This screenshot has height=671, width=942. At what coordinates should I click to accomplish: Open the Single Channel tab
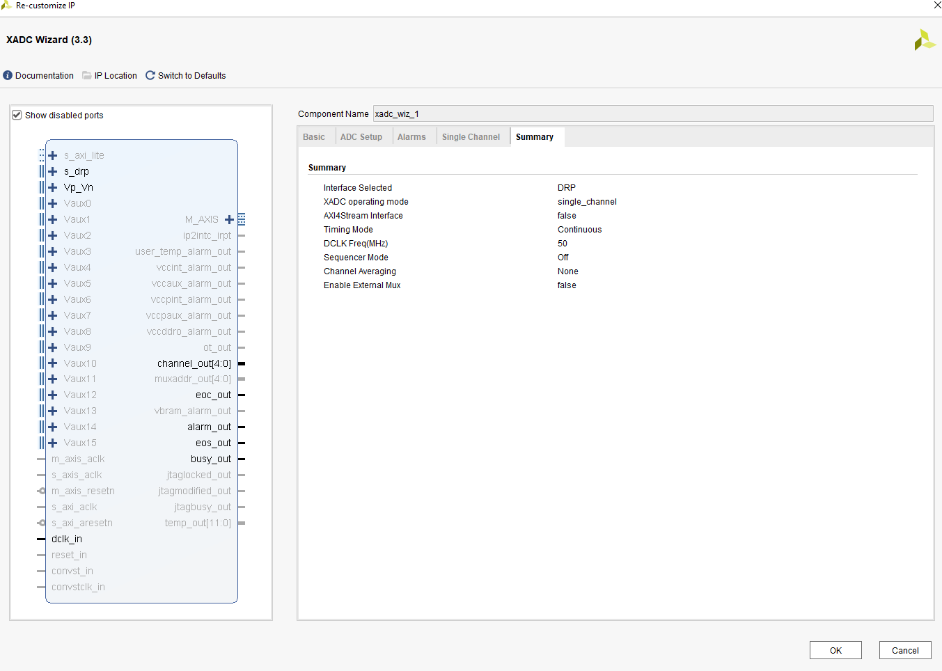click(x=471, y=137)
